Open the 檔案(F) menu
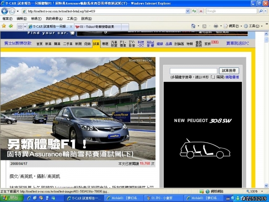 tap(8, 19)
